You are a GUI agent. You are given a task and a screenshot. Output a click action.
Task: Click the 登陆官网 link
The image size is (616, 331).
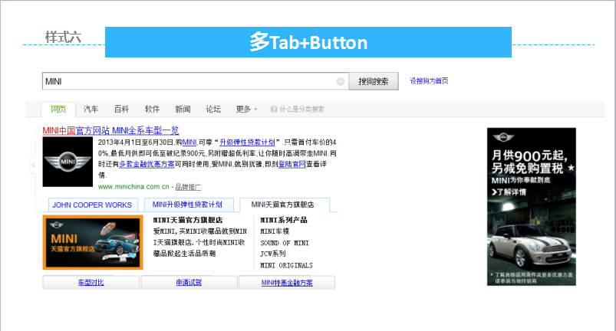(x=292, y=164)
